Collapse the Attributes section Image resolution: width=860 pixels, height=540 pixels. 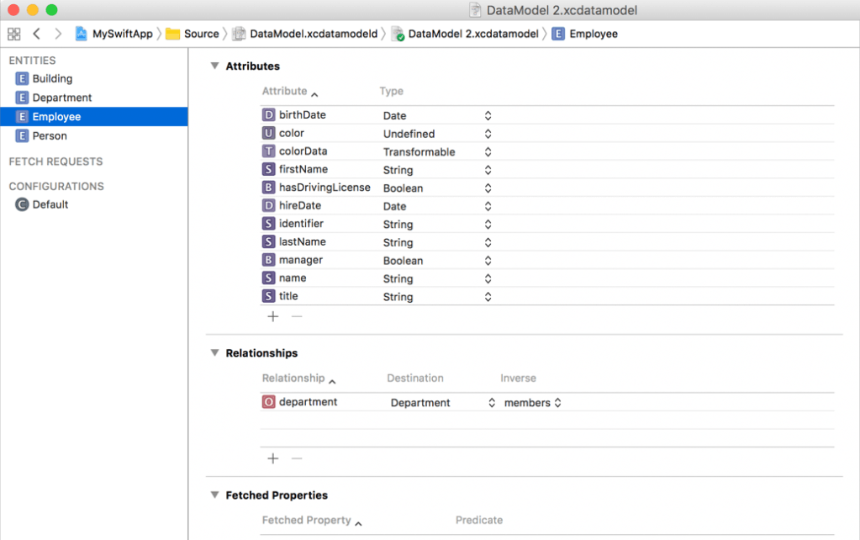point(214,66)
